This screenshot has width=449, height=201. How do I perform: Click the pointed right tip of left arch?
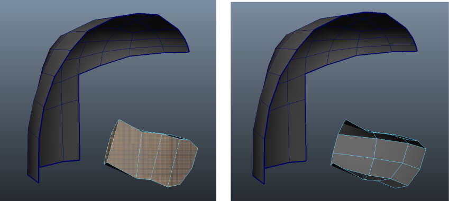pyautogui.click(x=189, y=51)
